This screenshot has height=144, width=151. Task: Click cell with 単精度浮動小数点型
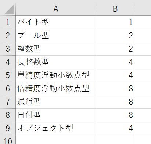[x=56, y=75]
